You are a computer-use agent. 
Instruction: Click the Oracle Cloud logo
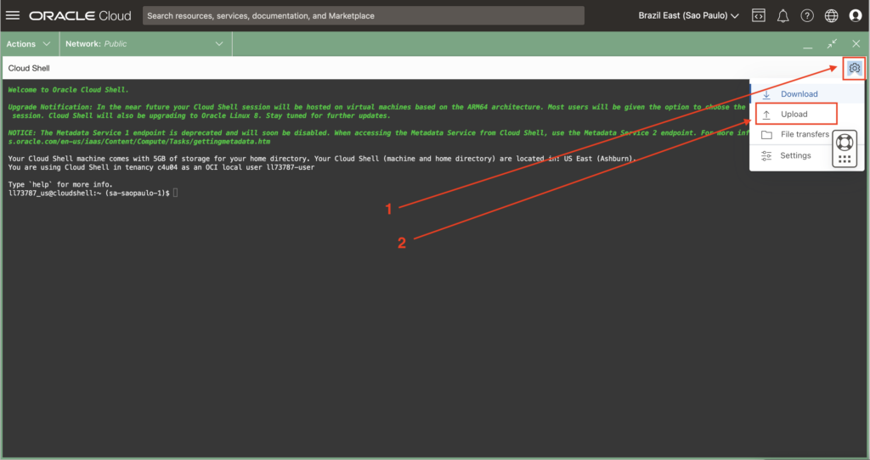(x=81, y=16)
